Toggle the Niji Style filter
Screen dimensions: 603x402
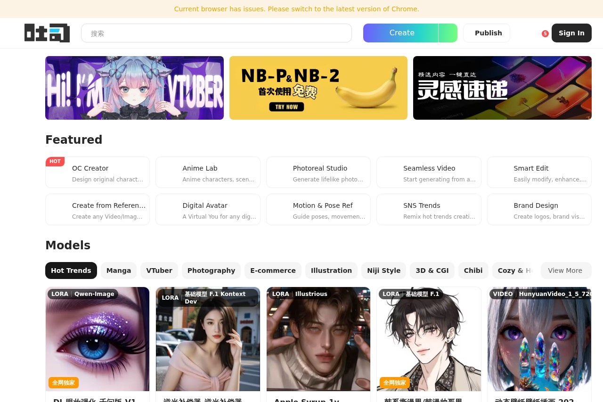(x=383, y=271)
